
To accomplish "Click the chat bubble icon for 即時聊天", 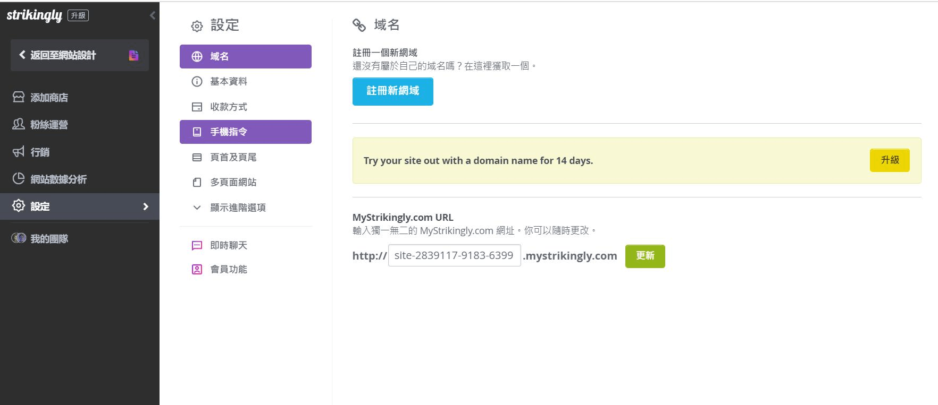I will 197,245.
